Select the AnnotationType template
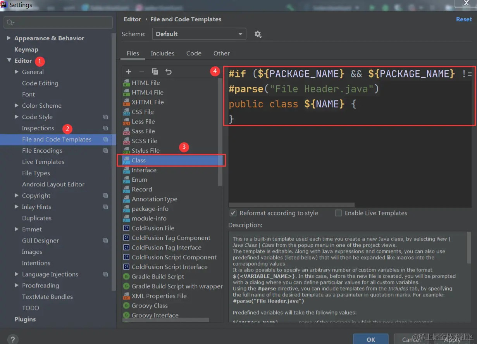 coord(155,199)
